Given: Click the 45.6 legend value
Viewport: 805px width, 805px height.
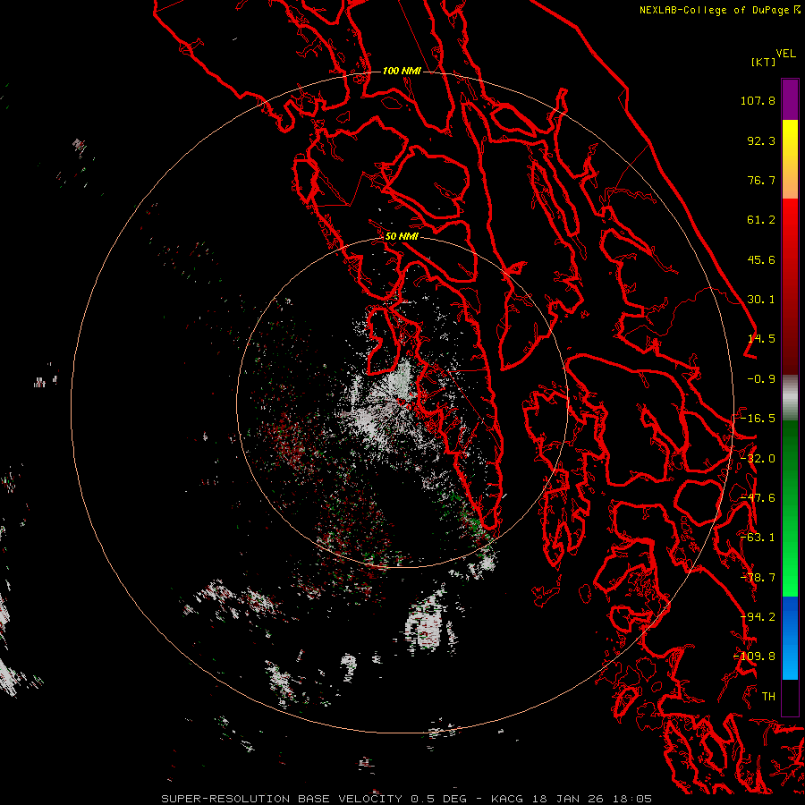Looking at the screenshot, I should pos(761,259).
